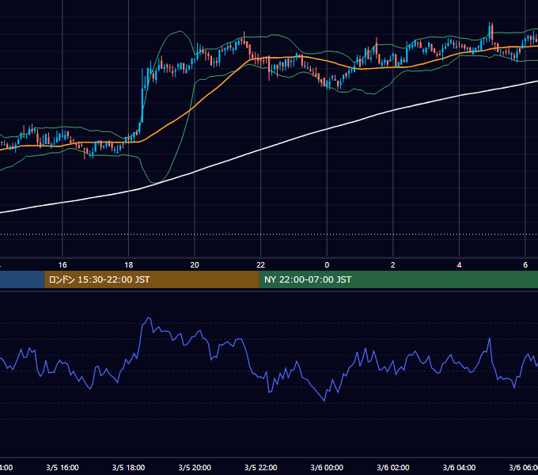Click the upper time axis label 2
The height and width of the screenshot is (475, 538).
[393, 265]
